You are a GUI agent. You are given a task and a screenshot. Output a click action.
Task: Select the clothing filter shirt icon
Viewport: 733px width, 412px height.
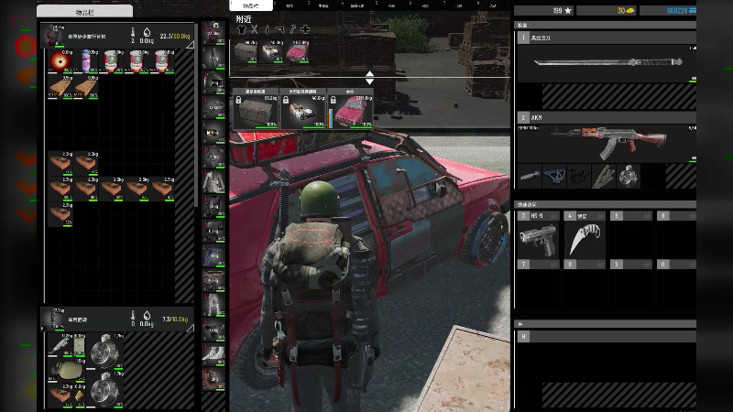point(241,29)
